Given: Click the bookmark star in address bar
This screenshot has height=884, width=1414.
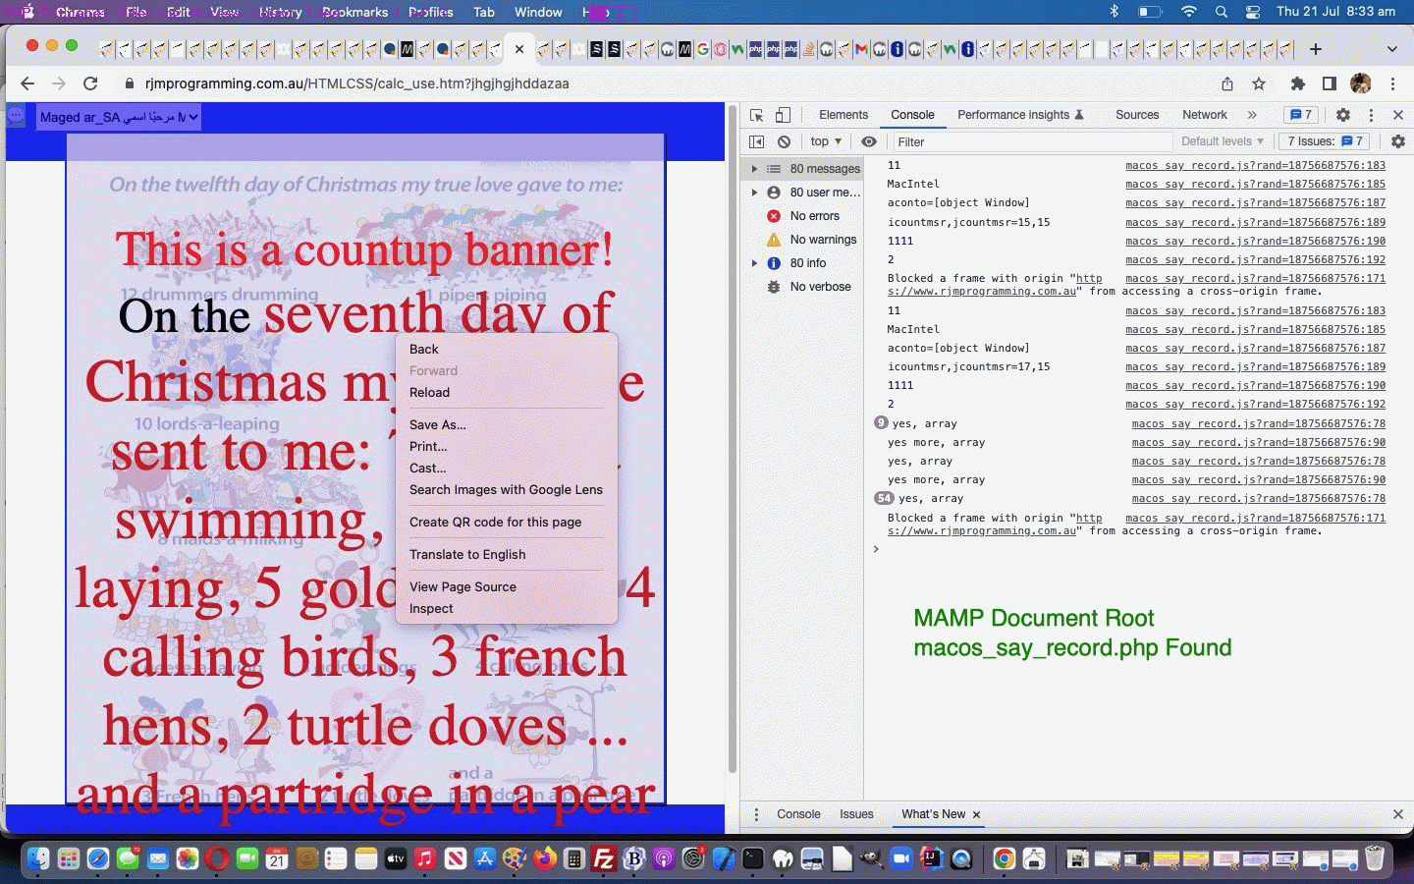Looking at the screenshot, I should [1259, 83].
